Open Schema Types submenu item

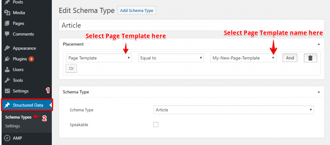coord(18,117)
